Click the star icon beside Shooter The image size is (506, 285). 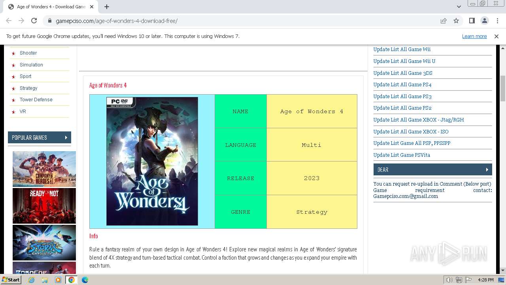pyautogui.click(x=14, y=53)
